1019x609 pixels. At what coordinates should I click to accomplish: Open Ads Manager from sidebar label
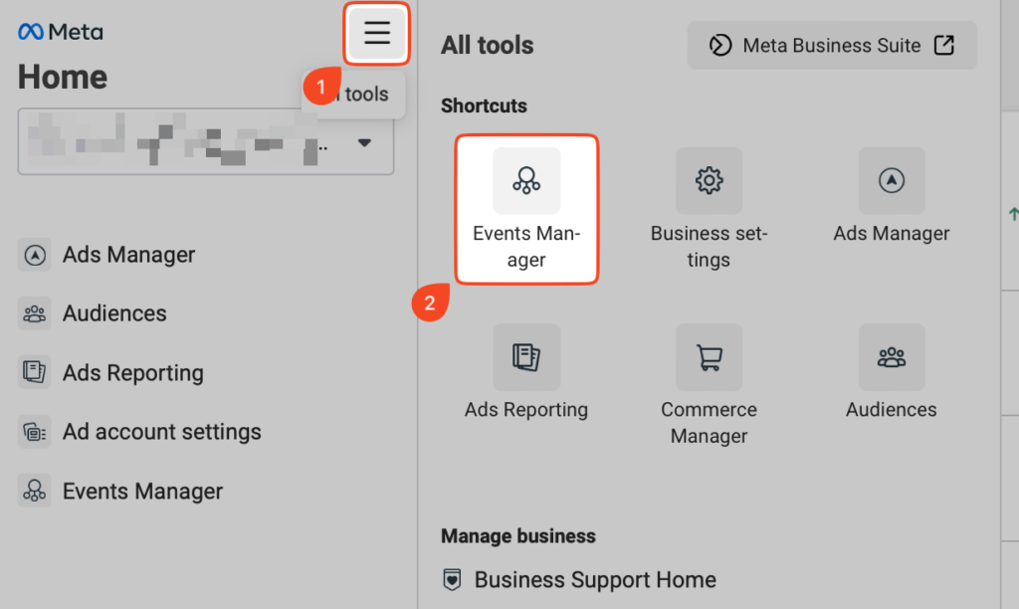coord(128,255)
